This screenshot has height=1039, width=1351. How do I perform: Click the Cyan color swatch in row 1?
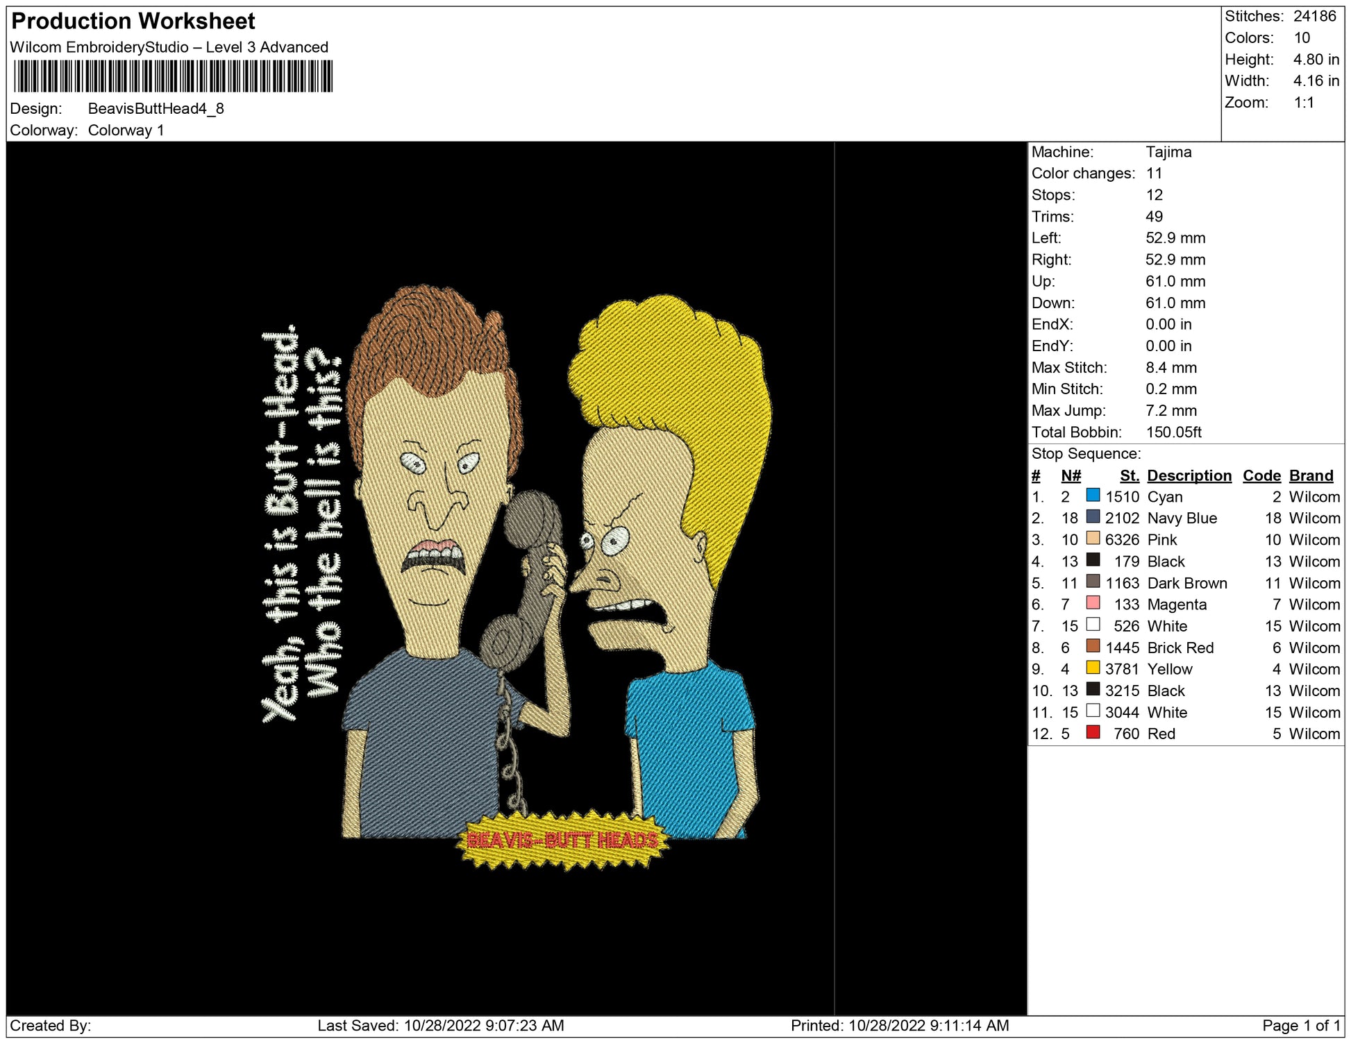pos(1093,496)
